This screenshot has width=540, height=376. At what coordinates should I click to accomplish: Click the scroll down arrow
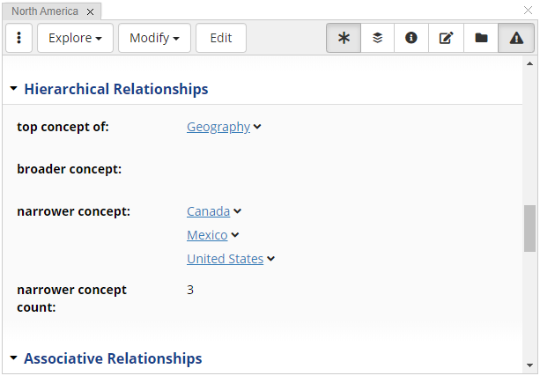tap(529, 364)
